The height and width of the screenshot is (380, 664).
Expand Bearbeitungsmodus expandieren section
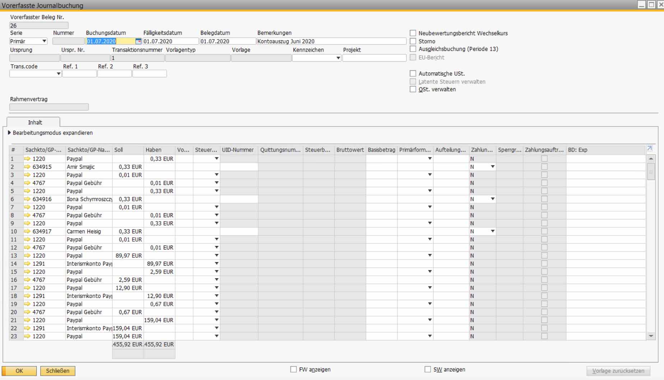[x=9, y=133]
